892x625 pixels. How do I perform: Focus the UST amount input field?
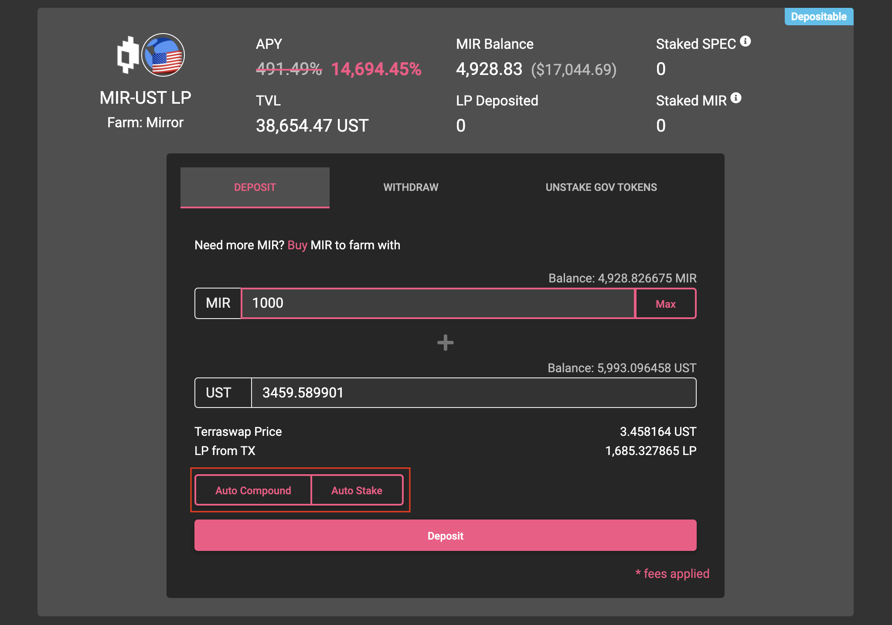pos(473,393)
